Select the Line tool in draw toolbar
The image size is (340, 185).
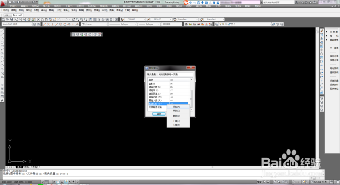click(x=2, y=30)
